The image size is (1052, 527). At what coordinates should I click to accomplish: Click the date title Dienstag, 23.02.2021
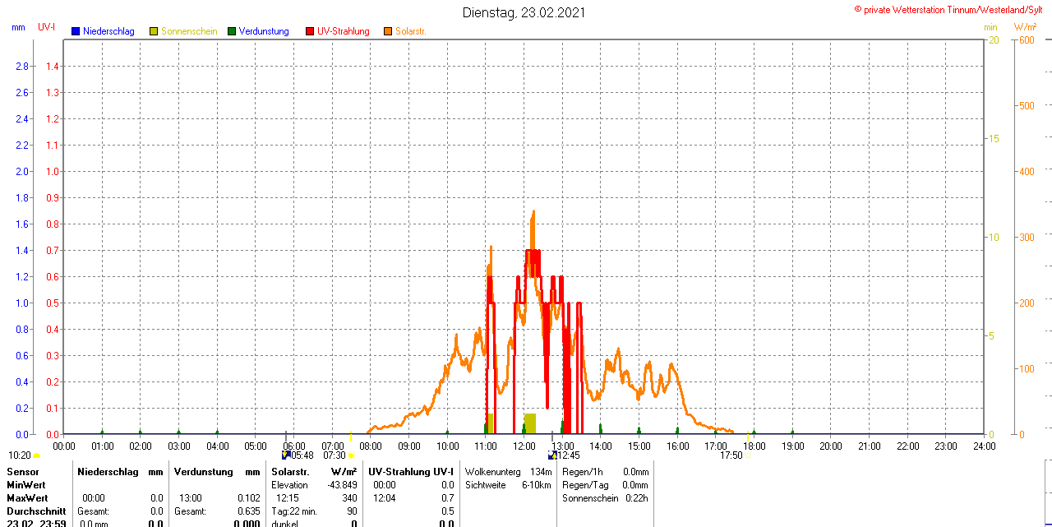[x=524, y=12]
